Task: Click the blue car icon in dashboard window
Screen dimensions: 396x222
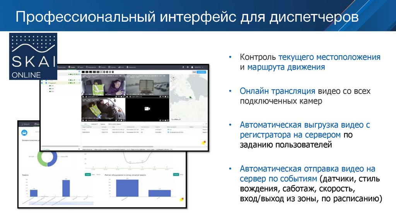Action: 24,132
